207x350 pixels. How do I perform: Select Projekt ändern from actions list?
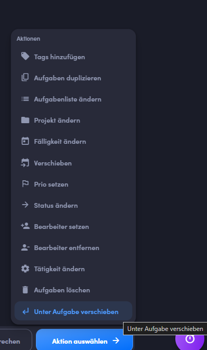73,121
